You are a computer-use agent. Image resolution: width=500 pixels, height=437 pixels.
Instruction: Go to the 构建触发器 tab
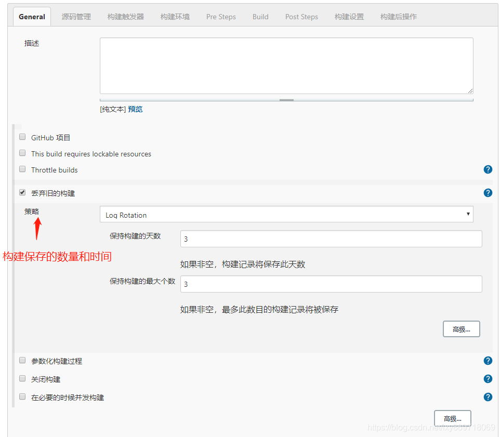pos(126,17)
